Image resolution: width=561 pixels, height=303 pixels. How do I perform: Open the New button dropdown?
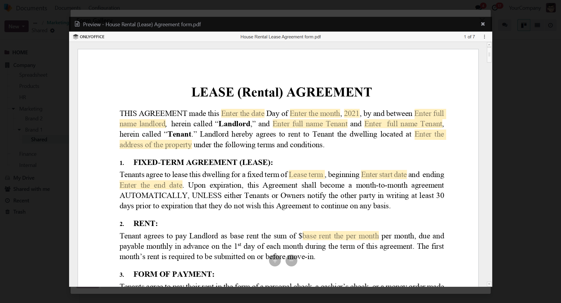pos(17,27)
